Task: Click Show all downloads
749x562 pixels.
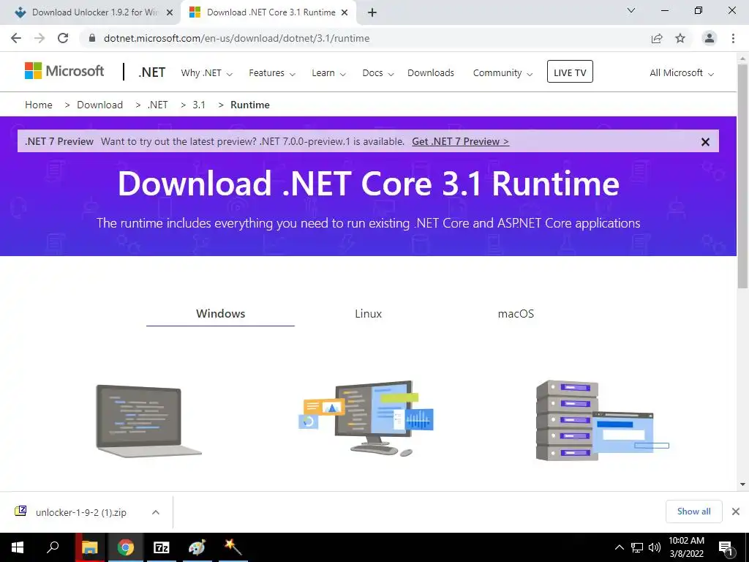Action: click(693, 512)
